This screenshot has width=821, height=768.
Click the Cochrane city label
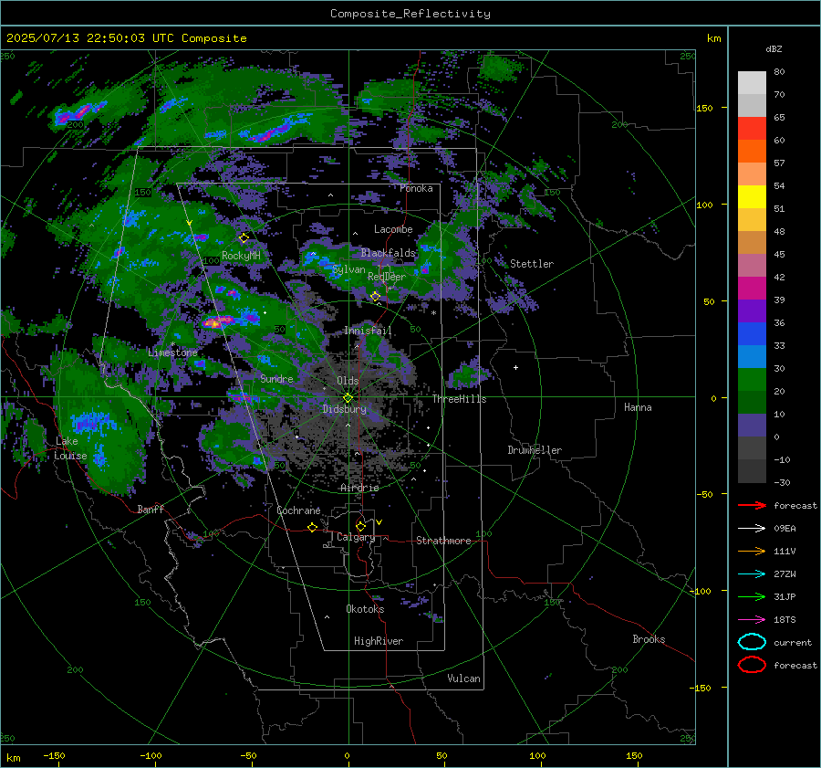[298, 510]
